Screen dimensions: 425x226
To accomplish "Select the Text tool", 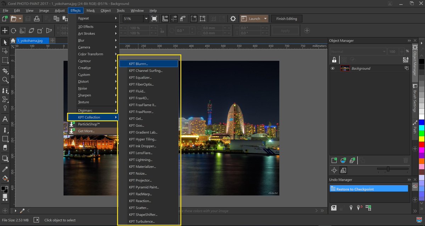I will click(x=5, y=119).
